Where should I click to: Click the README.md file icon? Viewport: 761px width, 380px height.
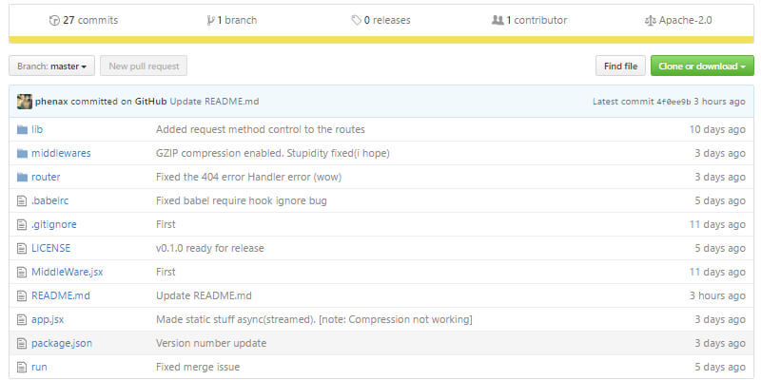(x=21, y=295)
